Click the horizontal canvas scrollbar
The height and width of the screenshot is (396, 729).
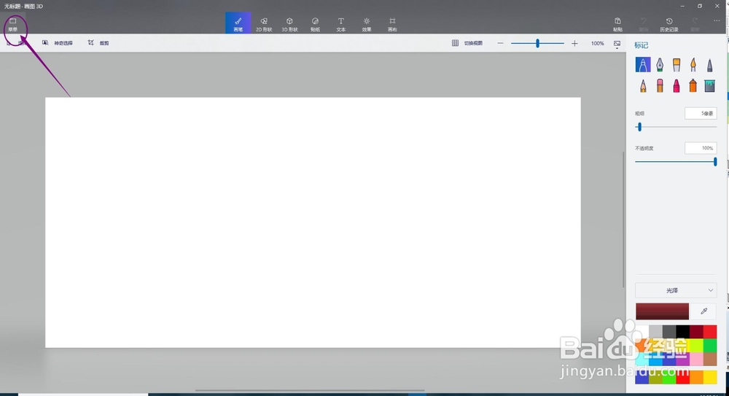310,390
